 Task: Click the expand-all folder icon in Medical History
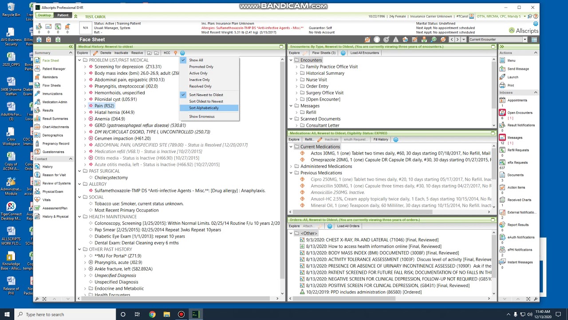click(150, 53)
